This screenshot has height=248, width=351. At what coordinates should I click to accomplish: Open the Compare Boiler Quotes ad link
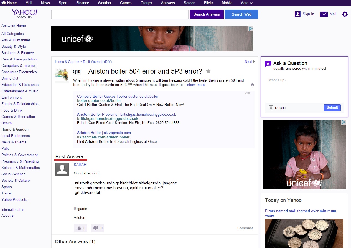pos(118,96)
